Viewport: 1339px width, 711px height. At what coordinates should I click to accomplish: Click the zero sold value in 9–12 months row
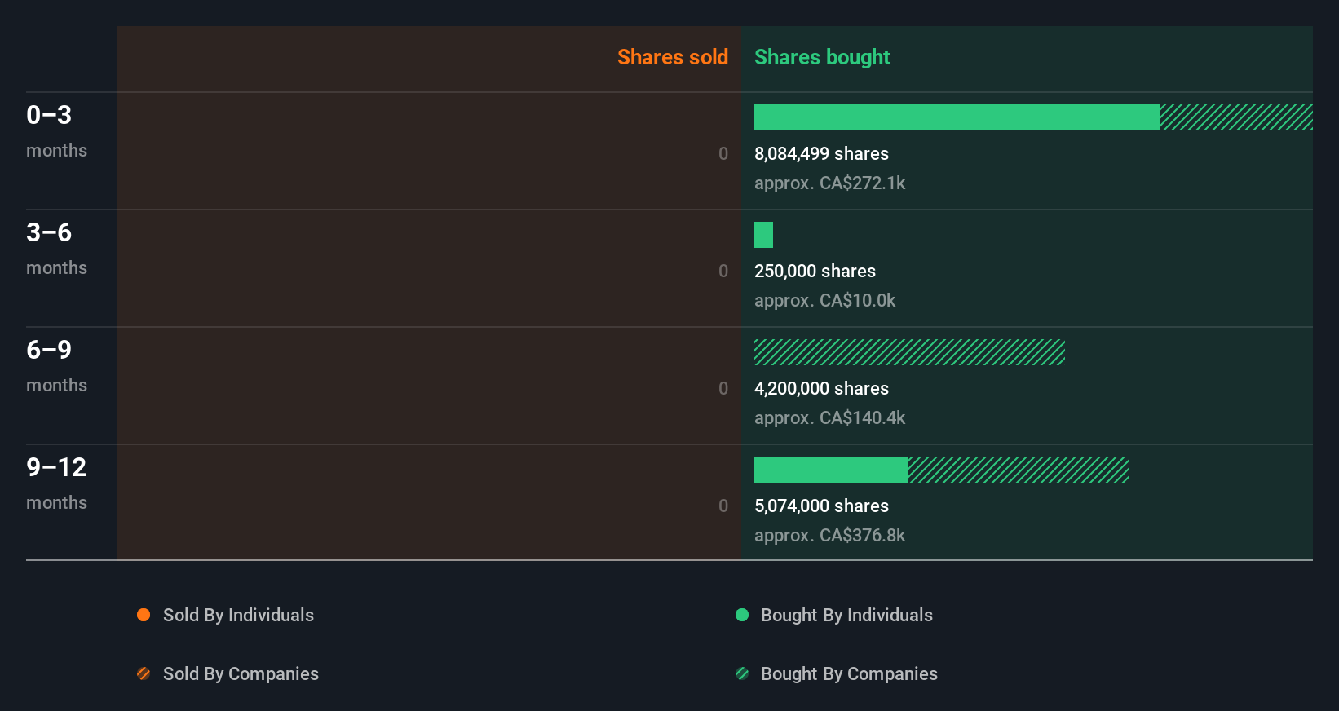pos(723,506)
